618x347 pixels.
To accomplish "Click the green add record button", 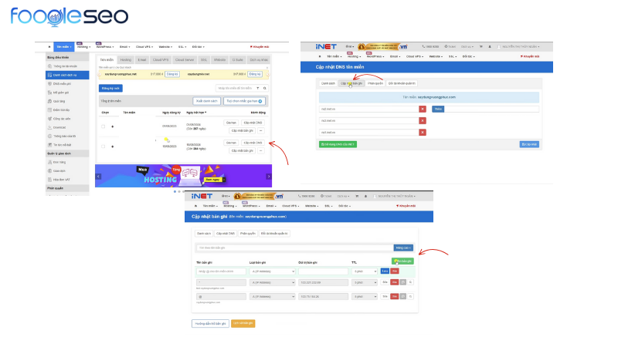I will tap(402, 261).
